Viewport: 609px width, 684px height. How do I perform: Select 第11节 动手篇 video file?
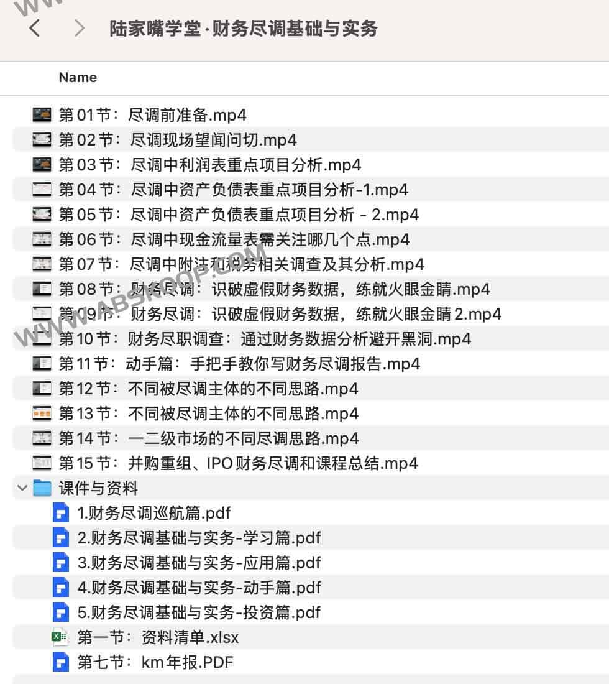pos(239,364)
